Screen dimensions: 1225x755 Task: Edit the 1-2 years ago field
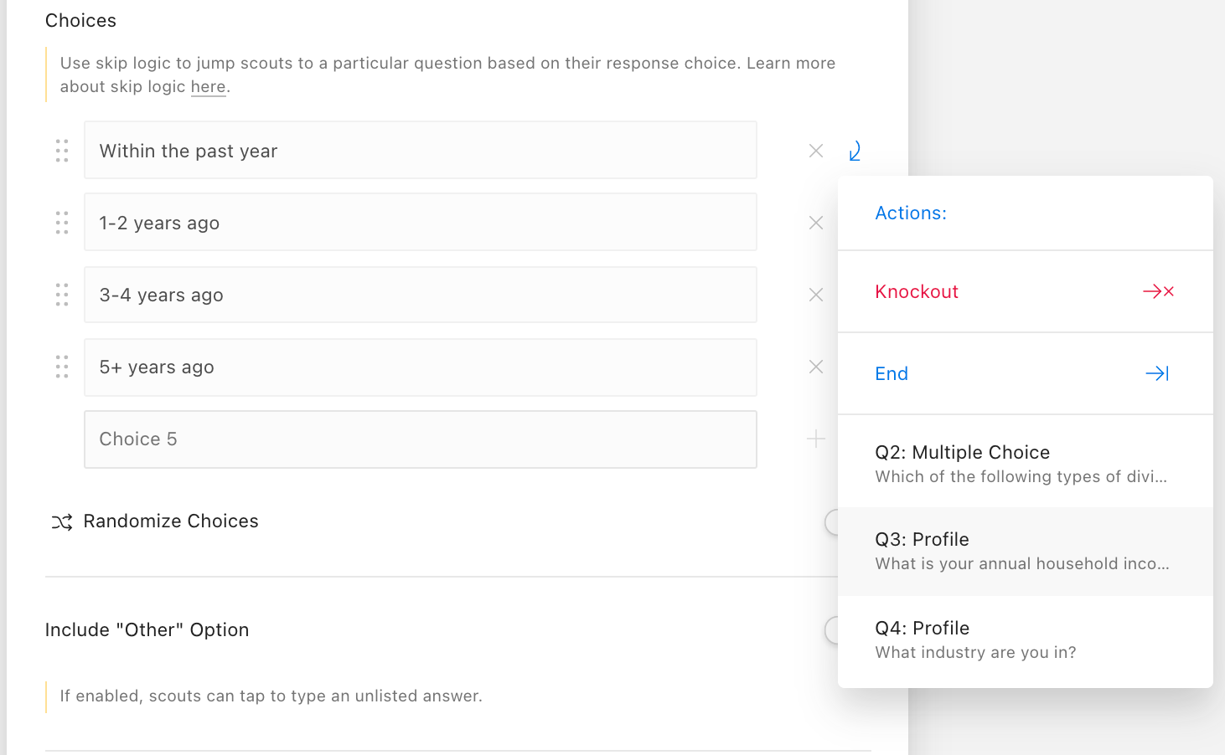421,223
